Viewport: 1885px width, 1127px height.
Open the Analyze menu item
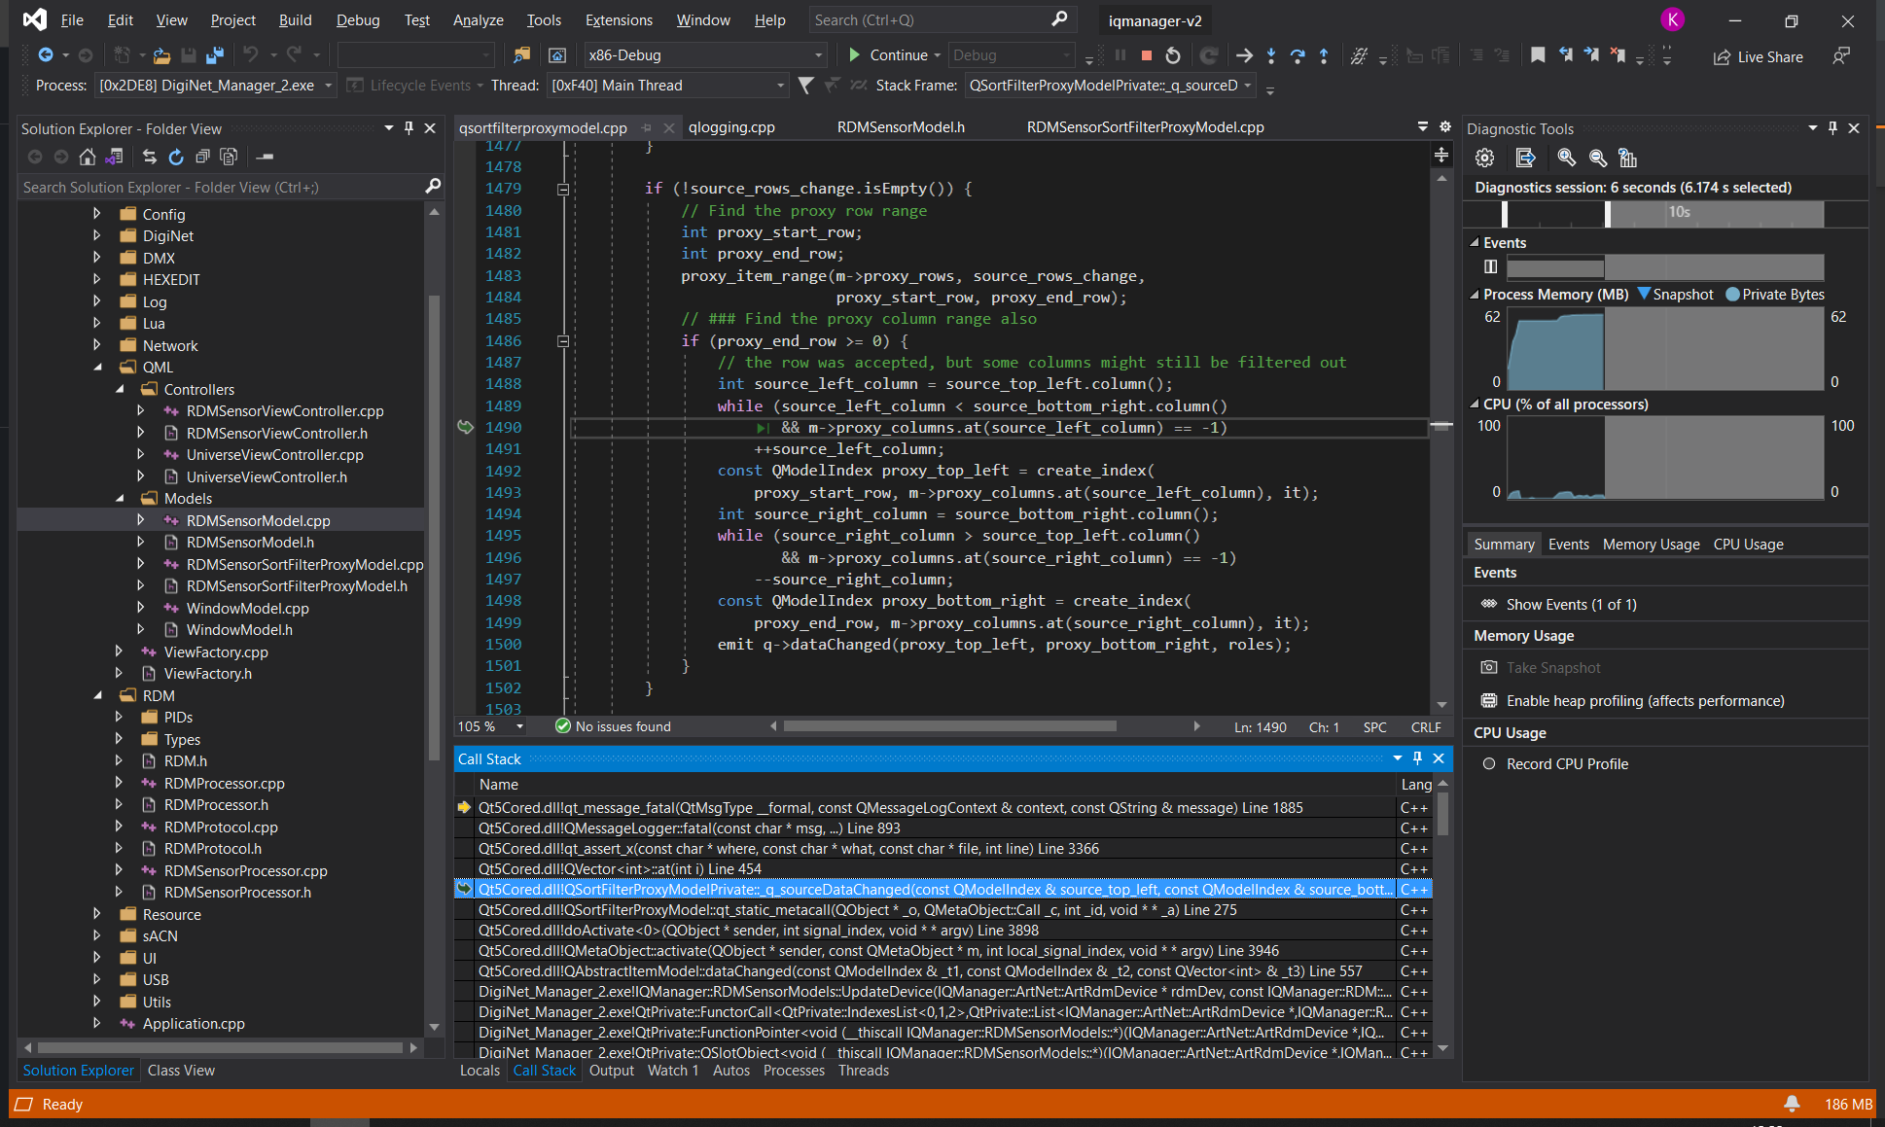(x=478, y=18)
